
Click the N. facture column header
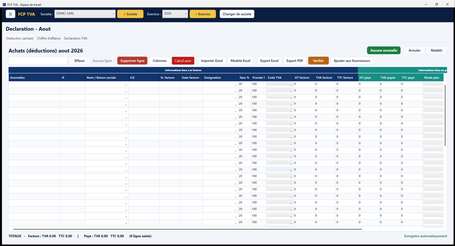(170, 78)
